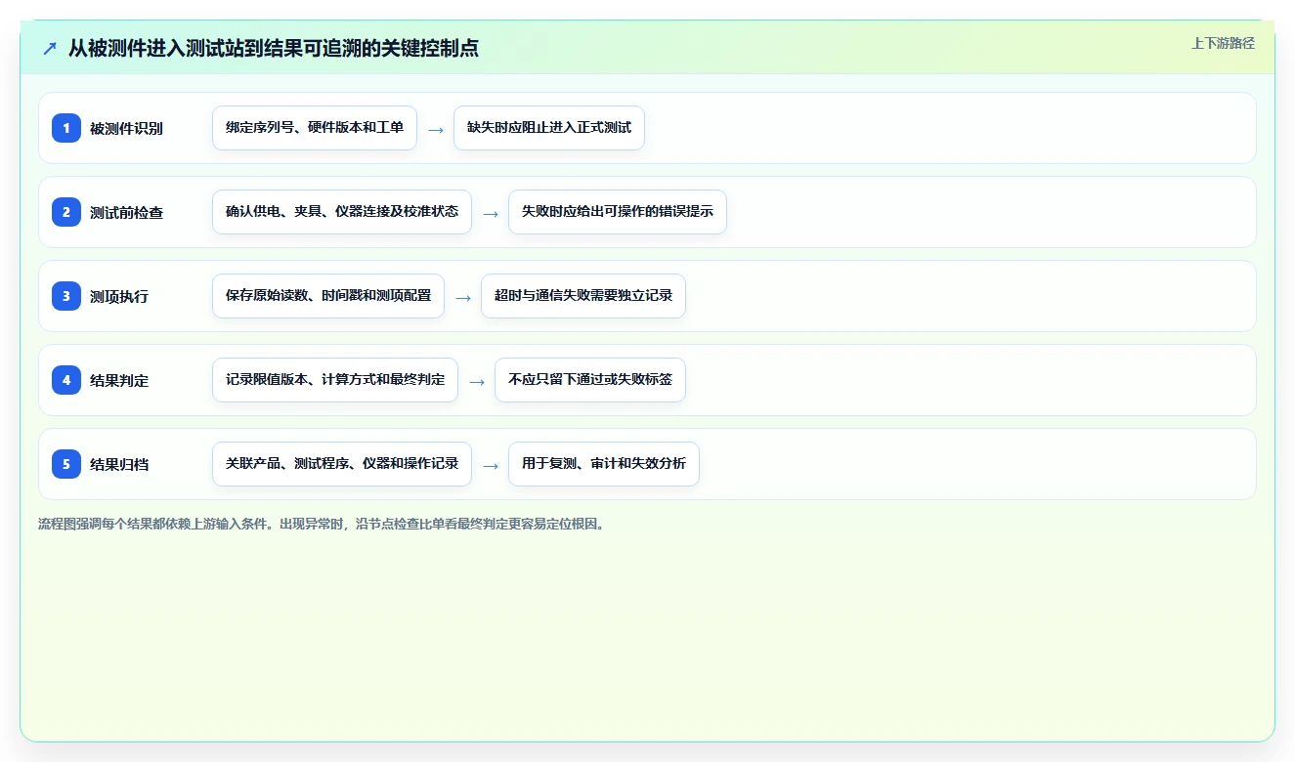Screen dimensions: 1295x762
Task: Click the 测试前检查 step label
Action: click(126, 212)
